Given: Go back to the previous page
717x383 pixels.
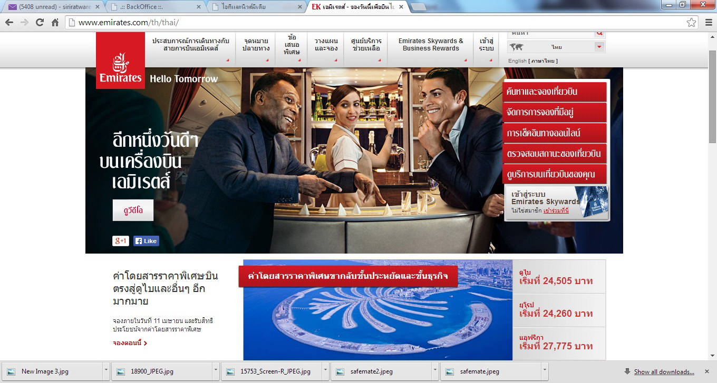Looking at the screenshot, I should [x=9, y=23].
